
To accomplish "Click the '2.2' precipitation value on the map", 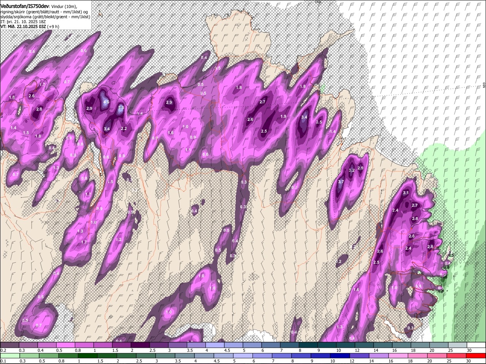I will point(124,129).
